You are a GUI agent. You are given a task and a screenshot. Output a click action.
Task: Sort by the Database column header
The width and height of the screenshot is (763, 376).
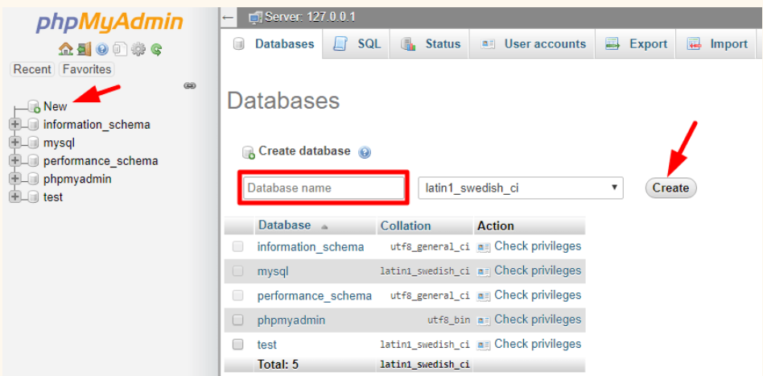pyautogui.click(x=285, y=225)
